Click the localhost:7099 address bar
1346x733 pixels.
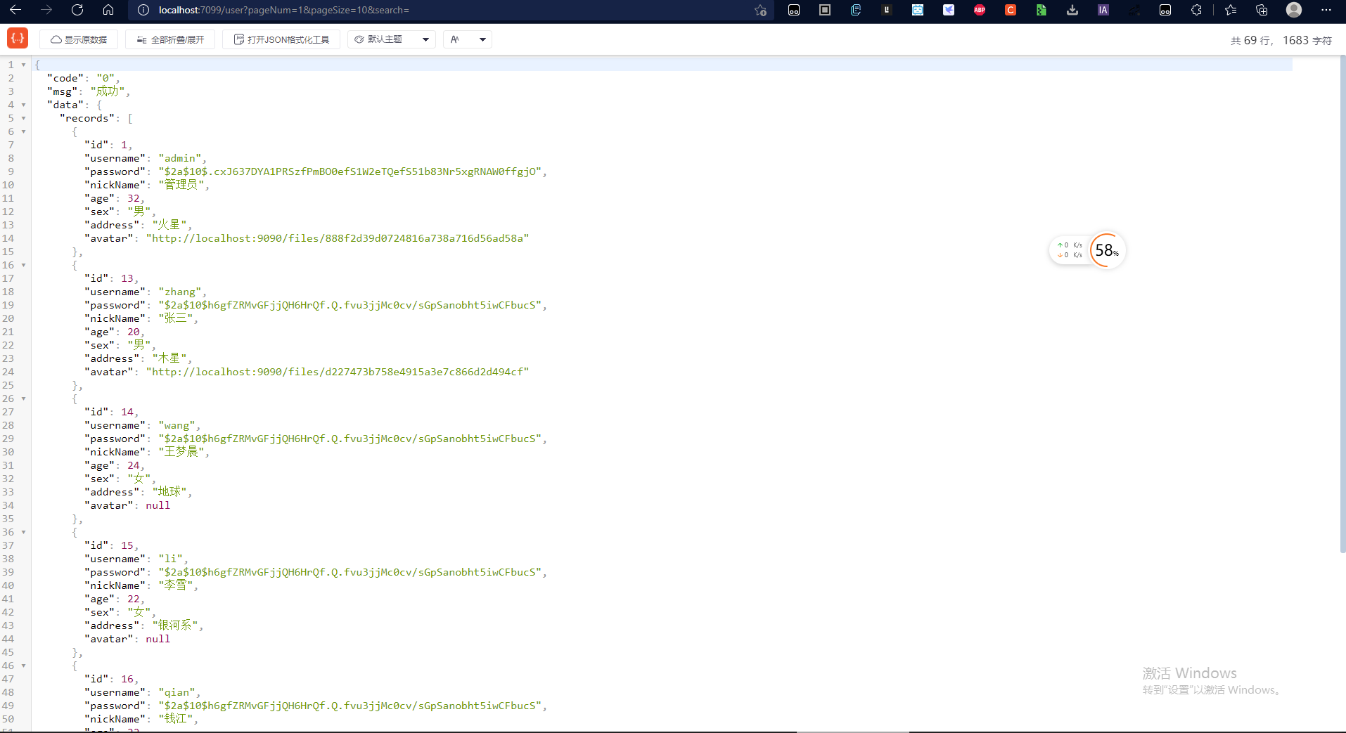coord(450,10)
